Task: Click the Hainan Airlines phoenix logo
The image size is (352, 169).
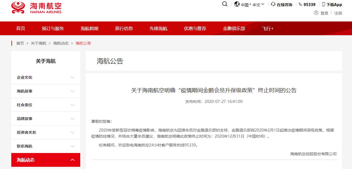Action: (x=18, y=8)
